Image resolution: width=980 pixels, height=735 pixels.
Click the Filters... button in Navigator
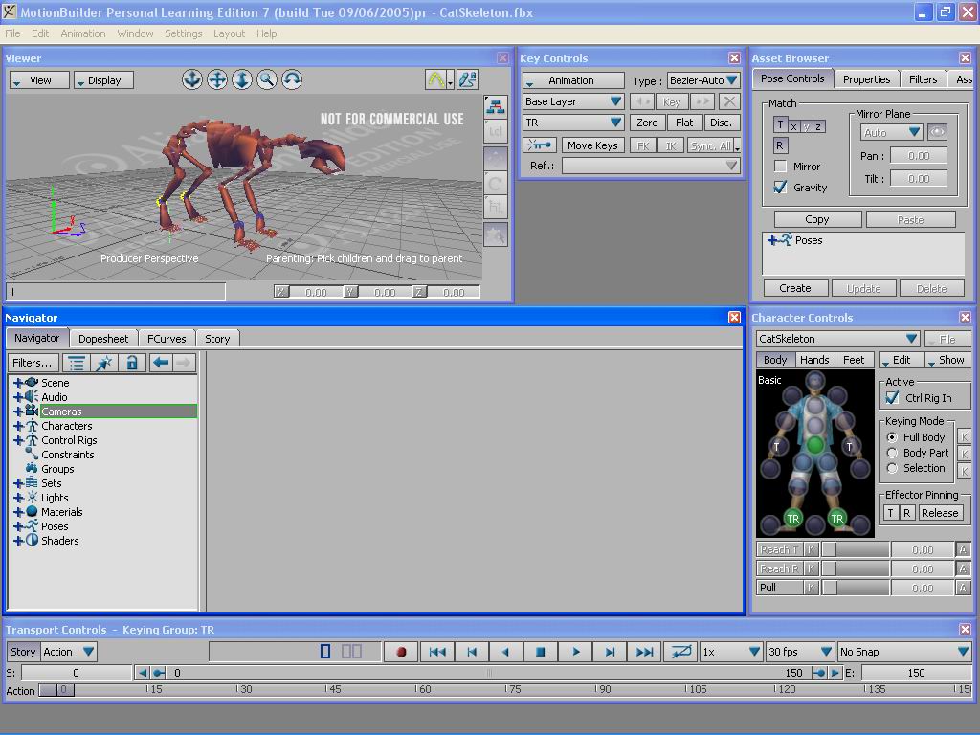tap(33, 363)
